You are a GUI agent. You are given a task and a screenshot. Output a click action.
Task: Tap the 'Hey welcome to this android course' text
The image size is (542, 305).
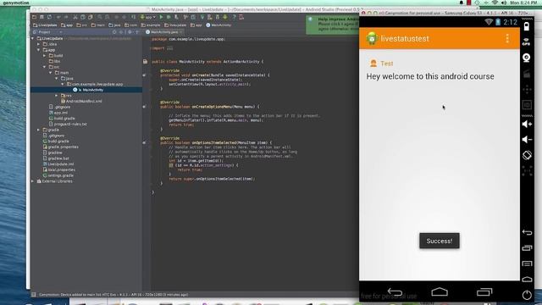click(x=430, y=76)
